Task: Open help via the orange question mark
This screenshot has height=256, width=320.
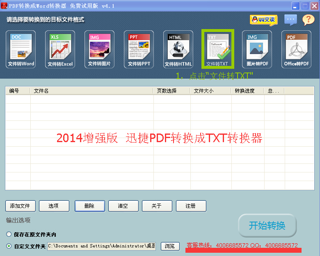Action: (309, 20)
